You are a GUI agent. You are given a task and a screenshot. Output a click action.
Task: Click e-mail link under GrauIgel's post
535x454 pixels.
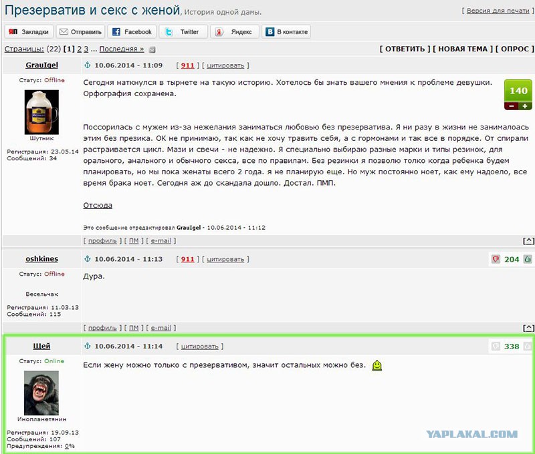[160, 241]
